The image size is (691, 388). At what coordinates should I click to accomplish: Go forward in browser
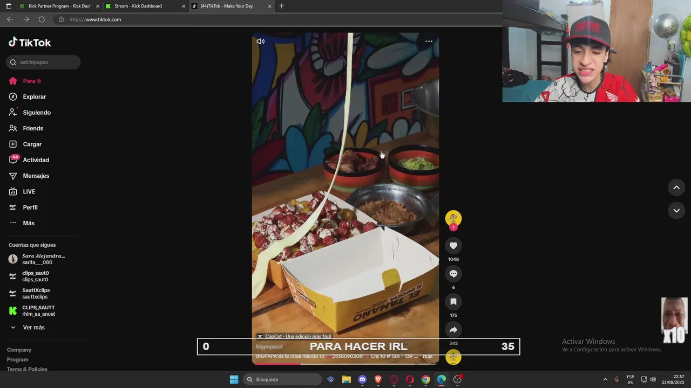click(x=26, y=19)
